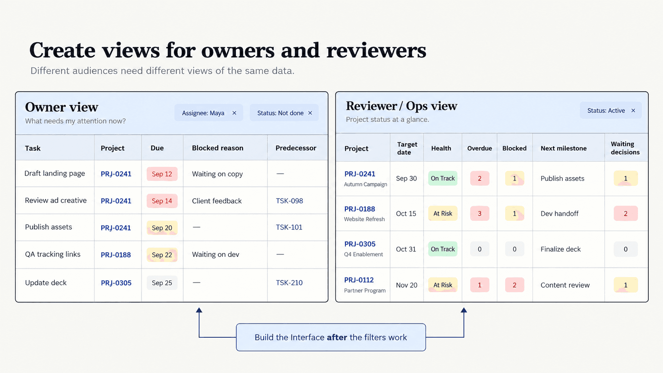
Task: Click At Risk badge for PRJ-0112
Action: coord(443,285)
